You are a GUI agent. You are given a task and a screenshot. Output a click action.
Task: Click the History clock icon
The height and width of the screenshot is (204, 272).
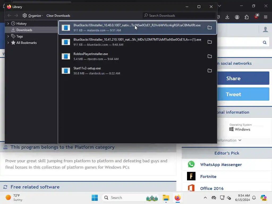tap(13, 23)
